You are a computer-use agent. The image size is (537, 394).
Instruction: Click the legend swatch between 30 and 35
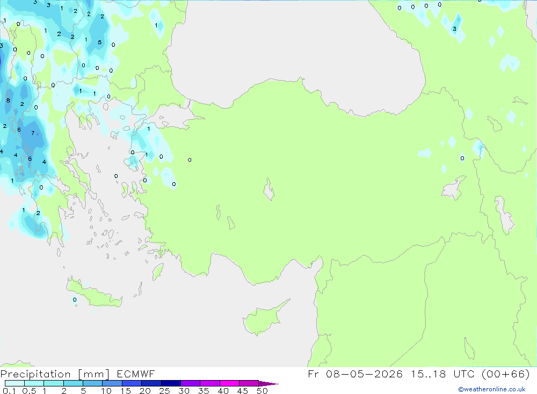[x=191, y=383]
